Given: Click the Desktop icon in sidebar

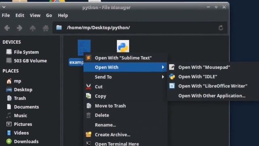Looking at the screenshot, I should [x=9, y=90].
